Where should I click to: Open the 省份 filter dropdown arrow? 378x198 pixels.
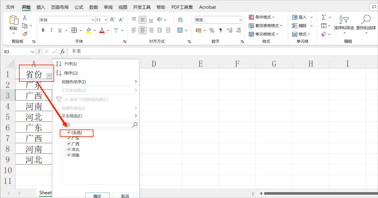pos(49,76)
